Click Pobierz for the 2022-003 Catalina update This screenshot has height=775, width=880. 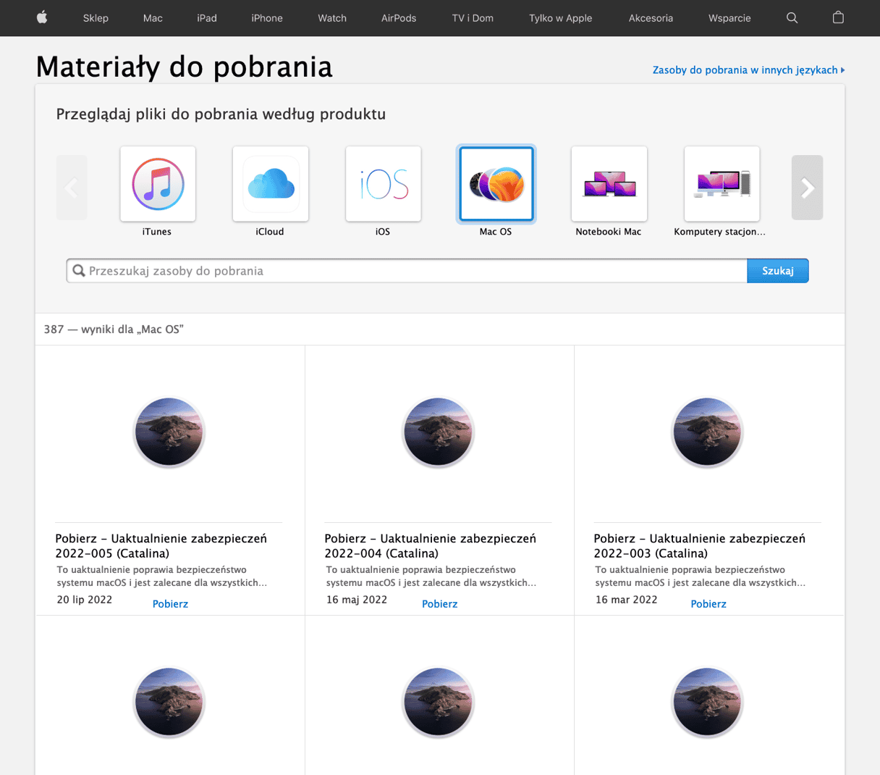click(708, 604)
